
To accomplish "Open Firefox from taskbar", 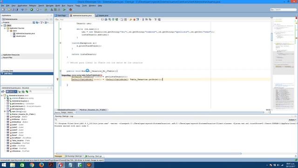I will [41, 165].
